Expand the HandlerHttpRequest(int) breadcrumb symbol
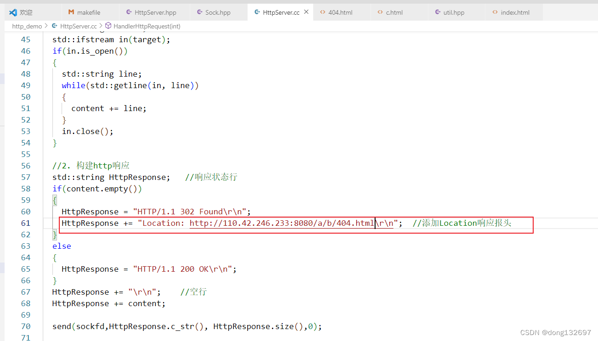This screenshot has height=341, width=598. 147,26
